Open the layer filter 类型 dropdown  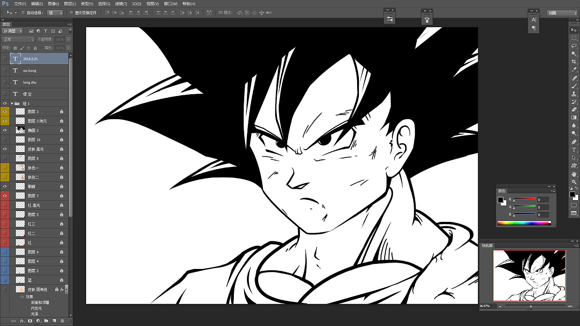tap(13, 31)
